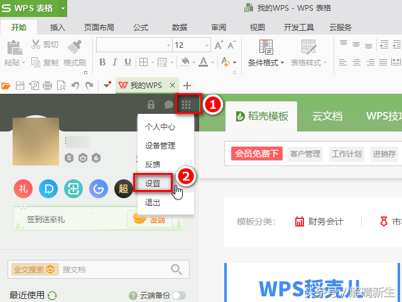402x302 pixels.
Task: Expand the 条件格式 dropdown arrow
Action: coord(282,62)
